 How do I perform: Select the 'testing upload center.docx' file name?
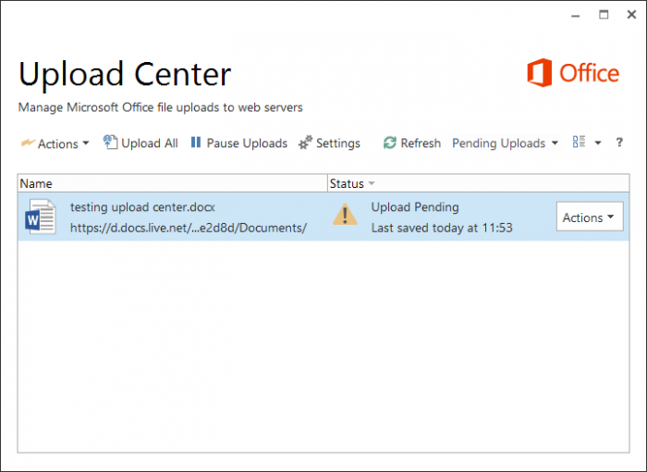click(142, 207)
